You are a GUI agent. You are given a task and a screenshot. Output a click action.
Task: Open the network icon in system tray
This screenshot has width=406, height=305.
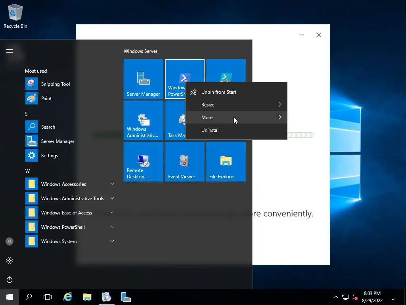(345, 297)
